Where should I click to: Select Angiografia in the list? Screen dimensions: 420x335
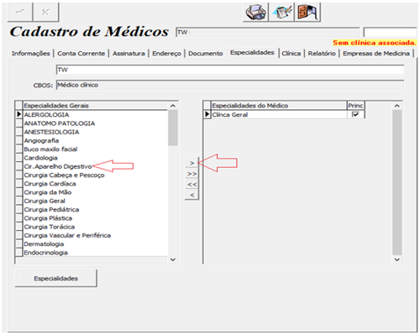tap(95, 140)
